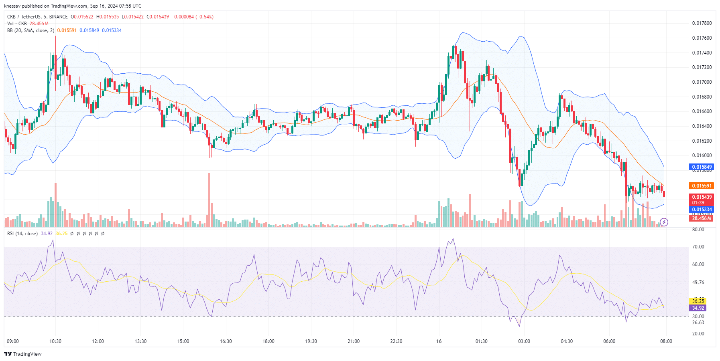Click the red 0.015439 last price label

point(702,197)
